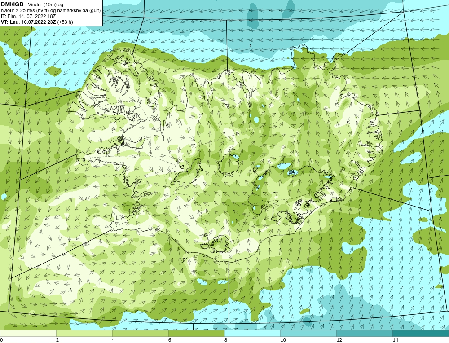Click the legend scale label 8

tap(226, 340)
